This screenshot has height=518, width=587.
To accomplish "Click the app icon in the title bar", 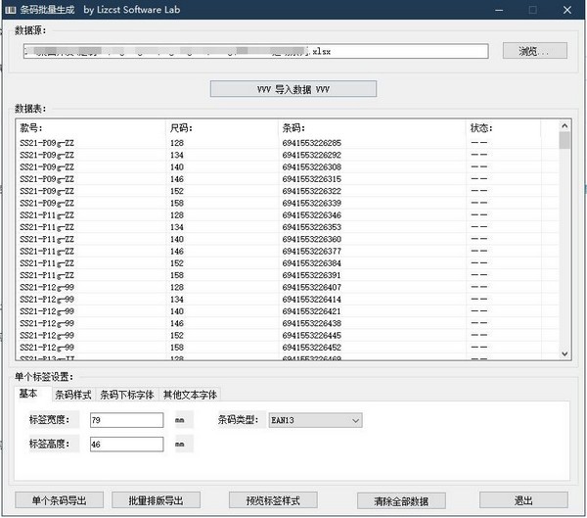I will click(10, 9).
